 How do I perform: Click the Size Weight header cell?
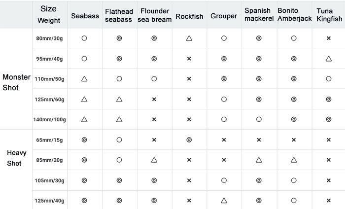pyautogui.click(x=50, y=14)
